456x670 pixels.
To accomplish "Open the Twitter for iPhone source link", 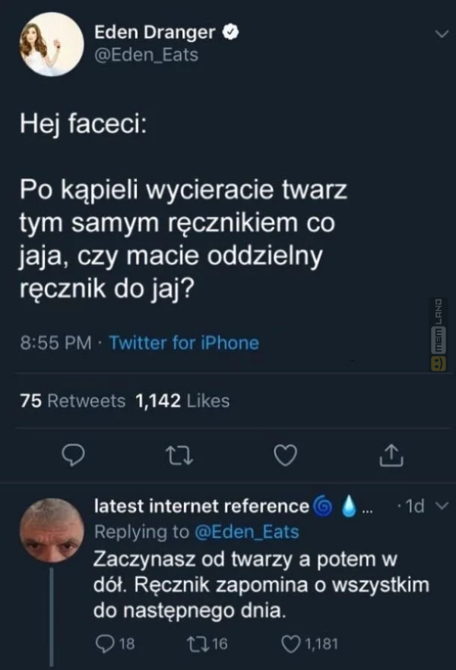I will (x=183, y=343).
